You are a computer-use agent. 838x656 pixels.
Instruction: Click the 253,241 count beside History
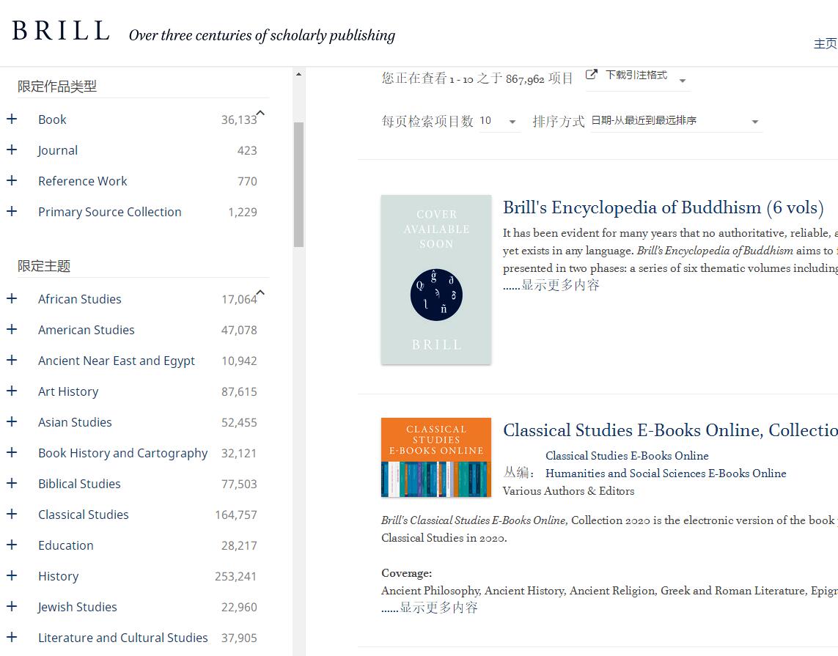point(235,577)
